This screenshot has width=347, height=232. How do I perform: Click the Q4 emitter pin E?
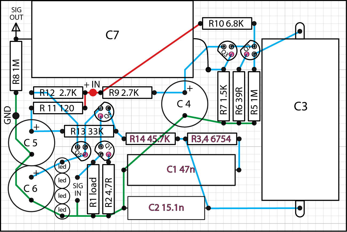tap(100, 116)
